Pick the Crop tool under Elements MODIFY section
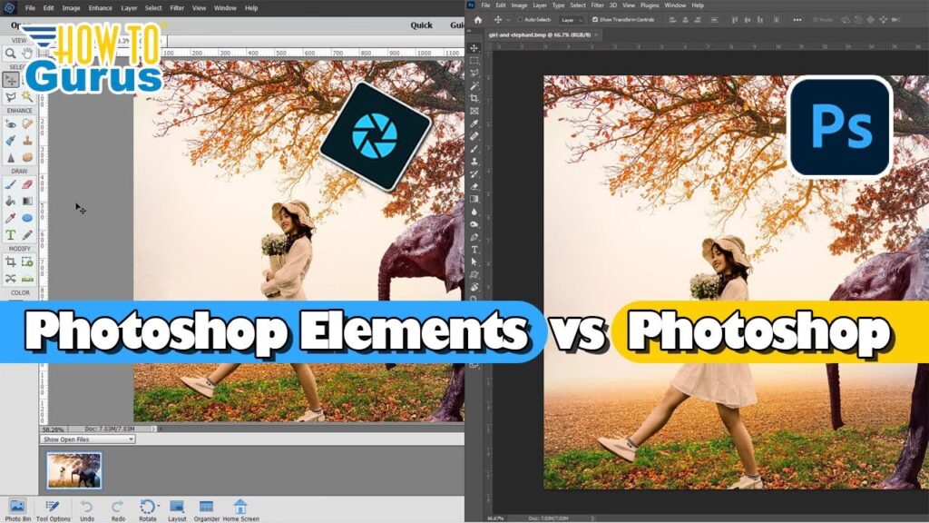929x523 pixels. click(x=10, y=261)
